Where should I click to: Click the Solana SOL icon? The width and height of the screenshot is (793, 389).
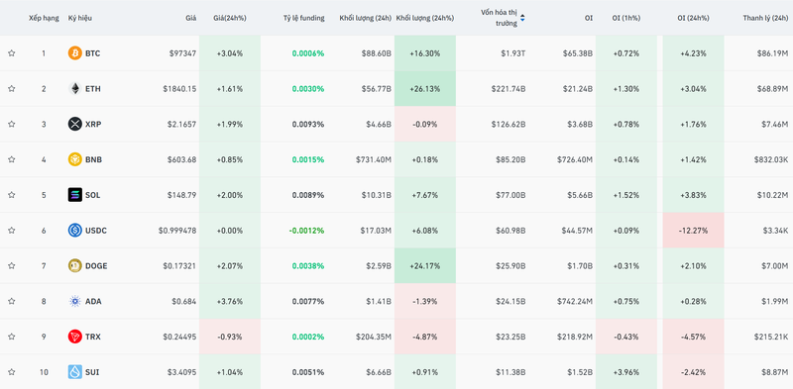(75, 194)
